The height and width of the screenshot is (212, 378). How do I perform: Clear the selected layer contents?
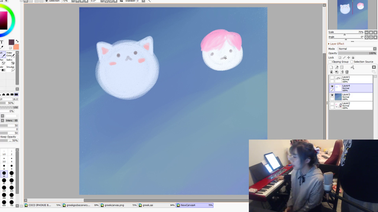342,72
